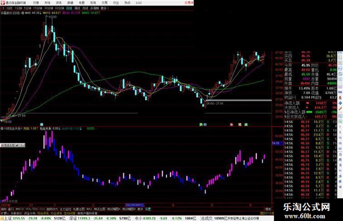The height and width of the screenshot is (221, 343).
Task: Open the 行情 menu
Action: [x=36, y=3]
